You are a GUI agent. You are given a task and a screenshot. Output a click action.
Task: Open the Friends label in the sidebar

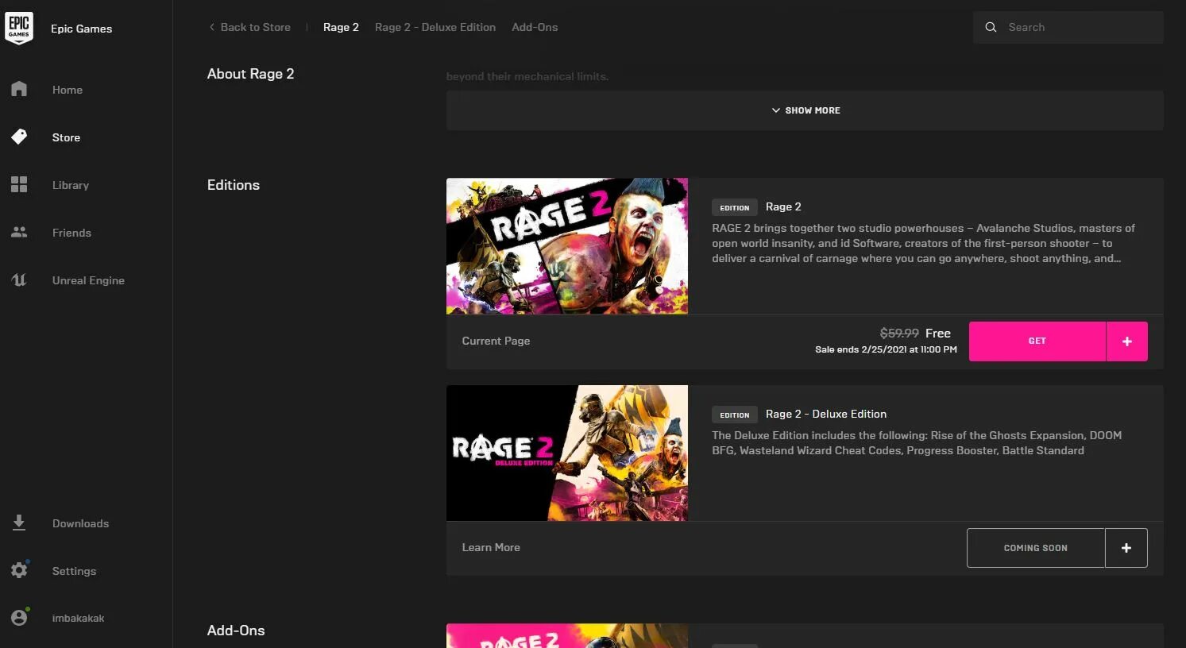tap(71, 233)
